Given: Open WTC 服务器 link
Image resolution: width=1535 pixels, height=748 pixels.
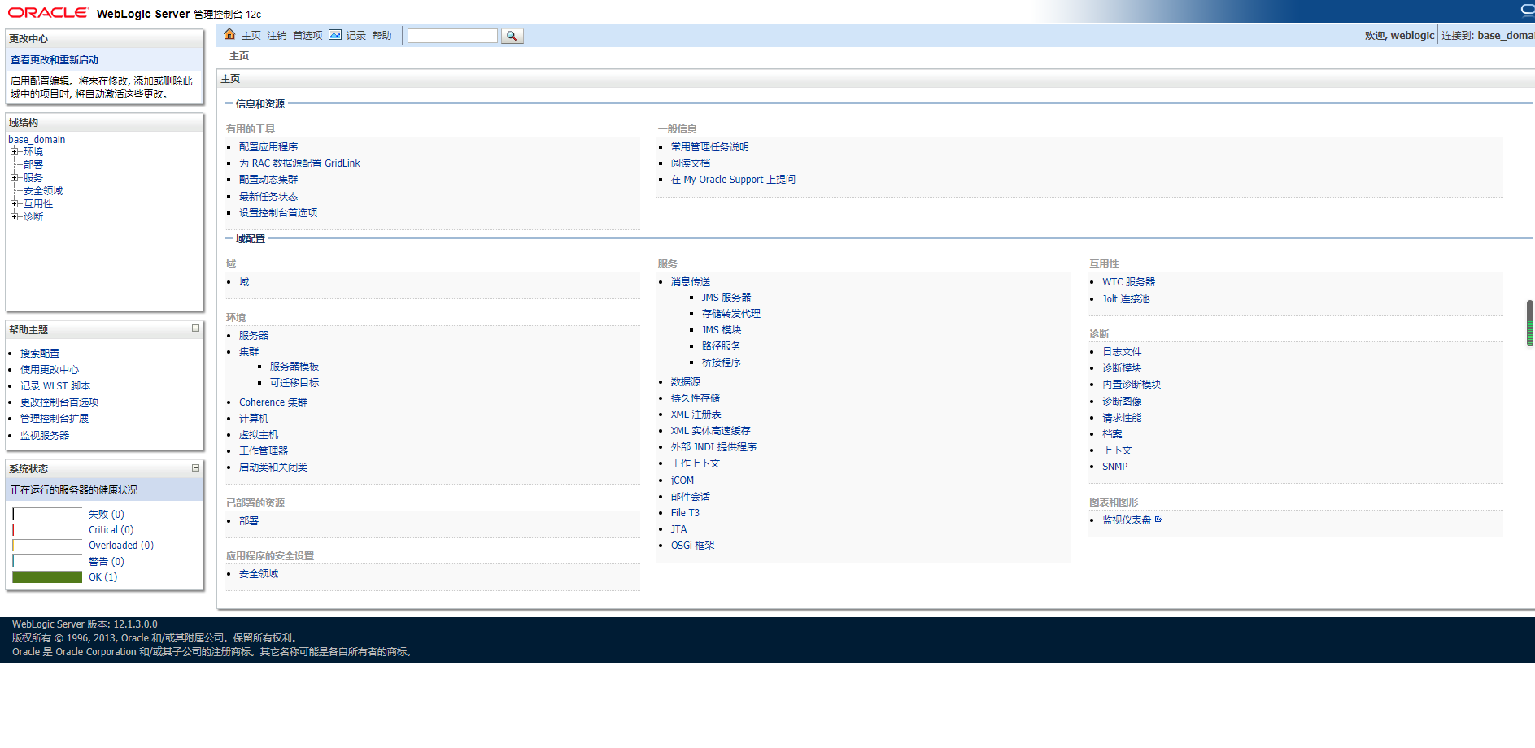Looking at the screenshot, I should (1128, 282).
